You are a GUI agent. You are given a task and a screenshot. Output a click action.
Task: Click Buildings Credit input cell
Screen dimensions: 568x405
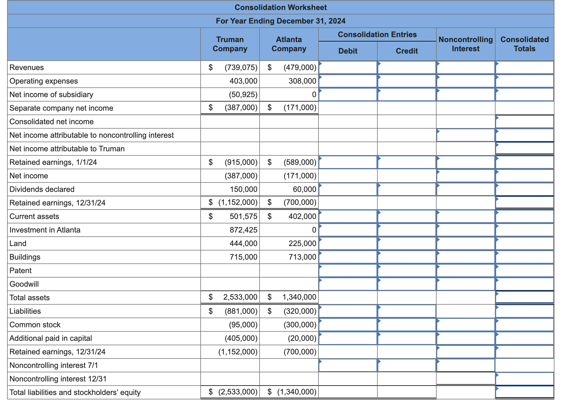pos(407,257)
